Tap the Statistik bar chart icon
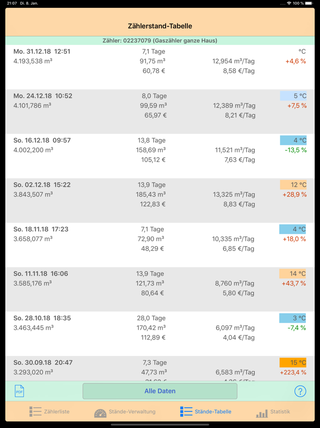Screen dimensions: 320x428 click(x=262, y=412)
